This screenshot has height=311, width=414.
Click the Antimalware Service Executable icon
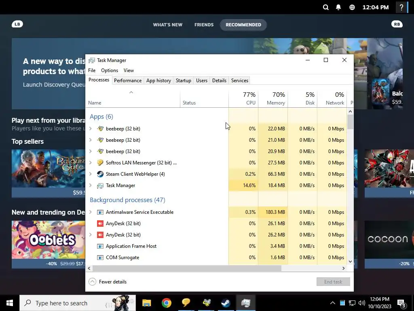[100, 212]
